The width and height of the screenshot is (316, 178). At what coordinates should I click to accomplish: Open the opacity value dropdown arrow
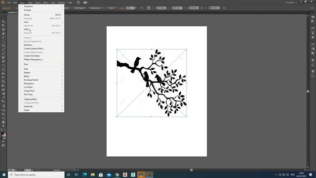136,8
